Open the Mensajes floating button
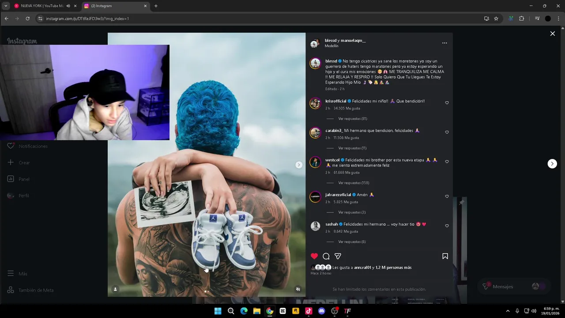This screenshot has height=318, width=565. [x=514, y=287]
